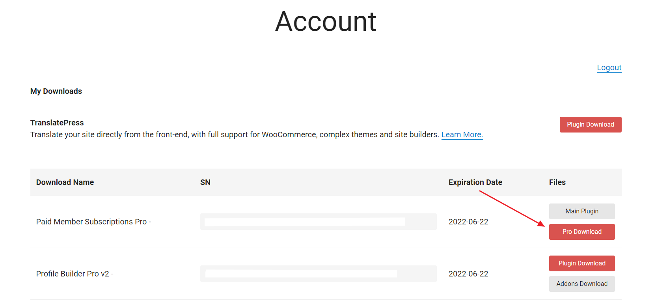Click TranslatePress Plugin Download button
654x308 pixels.
pyautogui.click(x=590, y=125)
